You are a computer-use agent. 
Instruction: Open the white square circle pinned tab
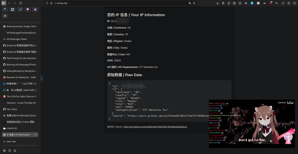pyautogui.click(x=13, y=10)
